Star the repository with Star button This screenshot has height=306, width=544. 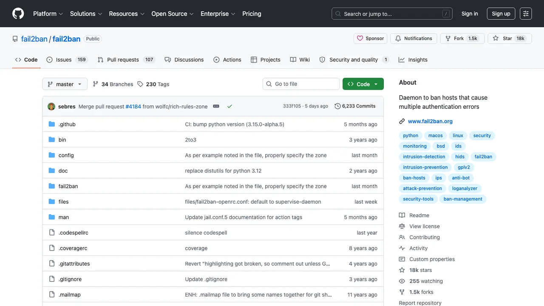(509, 38)
